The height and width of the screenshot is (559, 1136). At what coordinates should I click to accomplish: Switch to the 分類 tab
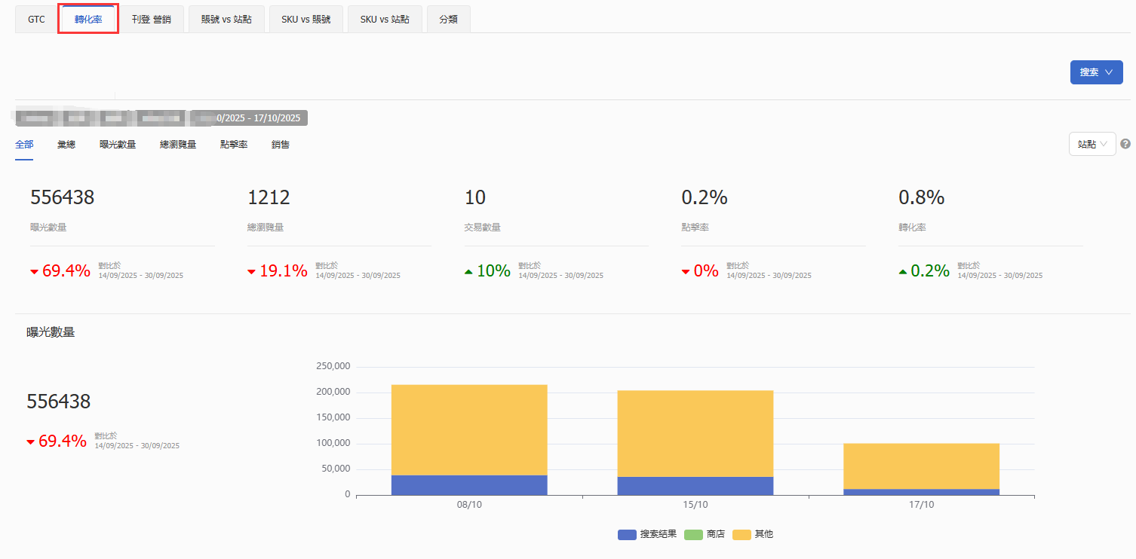[x=448, y=20]
